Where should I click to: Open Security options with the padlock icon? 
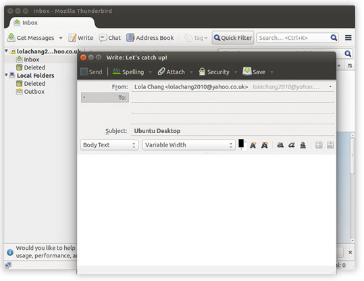tap(214, 72)
